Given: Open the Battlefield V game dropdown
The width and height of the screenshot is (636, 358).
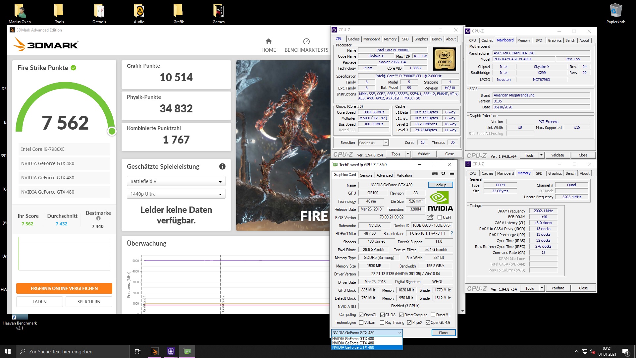Looking at the screenshot, I should 176,181.
